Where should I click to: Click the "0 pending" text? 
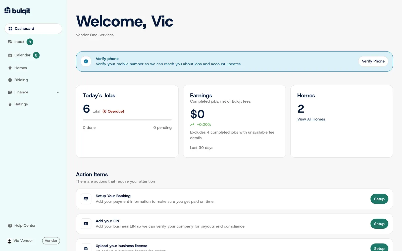pyautogui.click(x=163, y=128)
